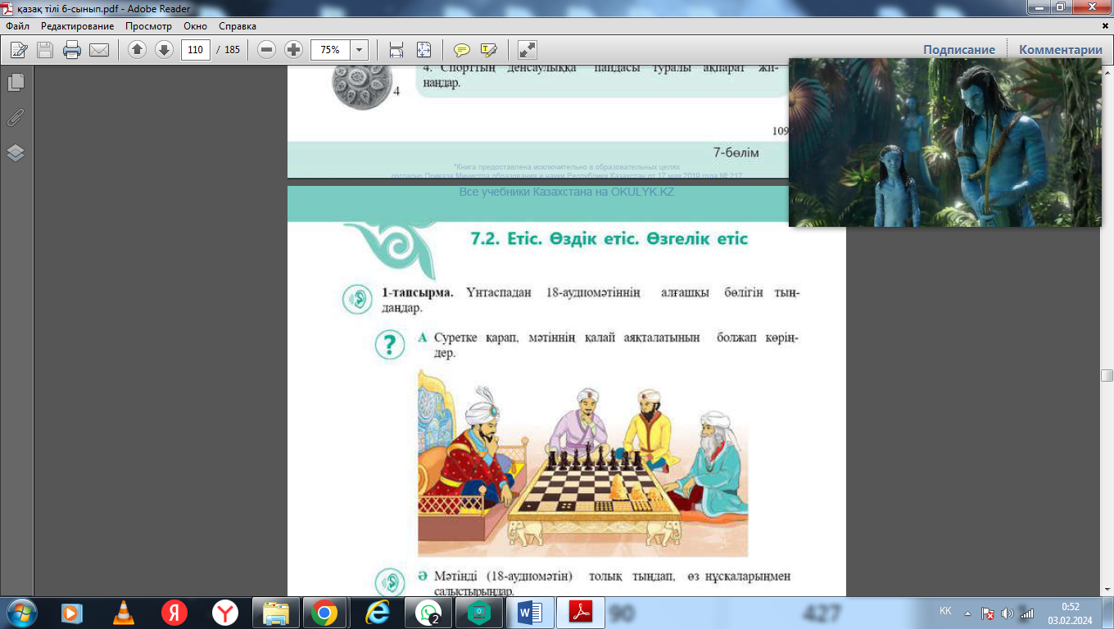Open Internet Explorer from the taskbar
Image resolution: width=1114 pixels, height=629 pixels.
pyautogui.click(x=377, y=613)
